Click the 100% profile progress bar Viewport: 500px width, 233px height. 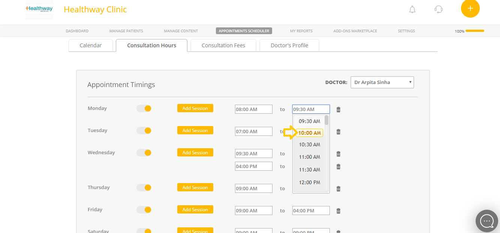point(475,31)
